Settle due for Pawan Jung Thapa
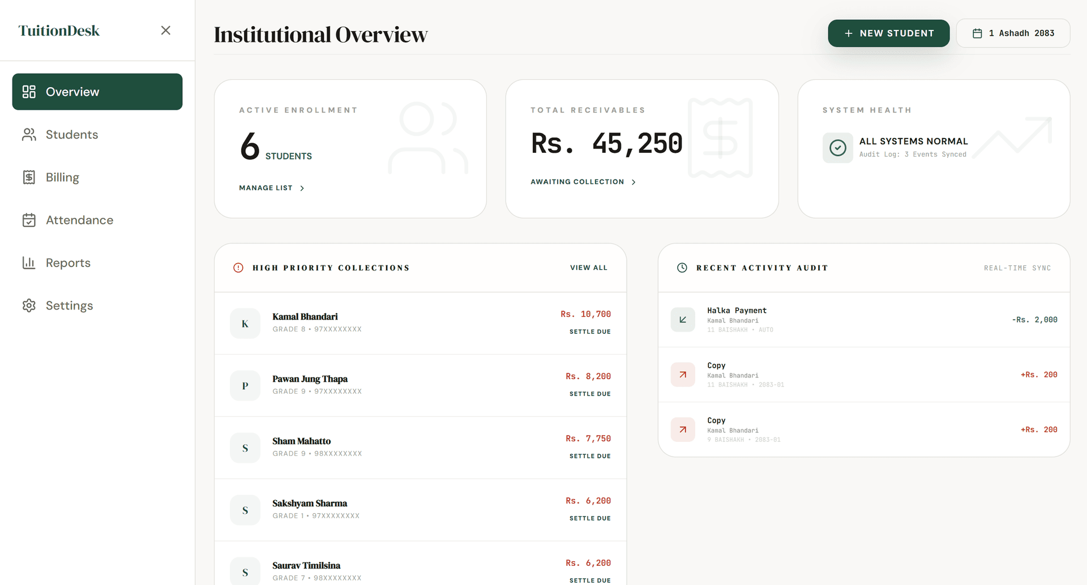Screen dimensions: 1087x585 (590, 394)
